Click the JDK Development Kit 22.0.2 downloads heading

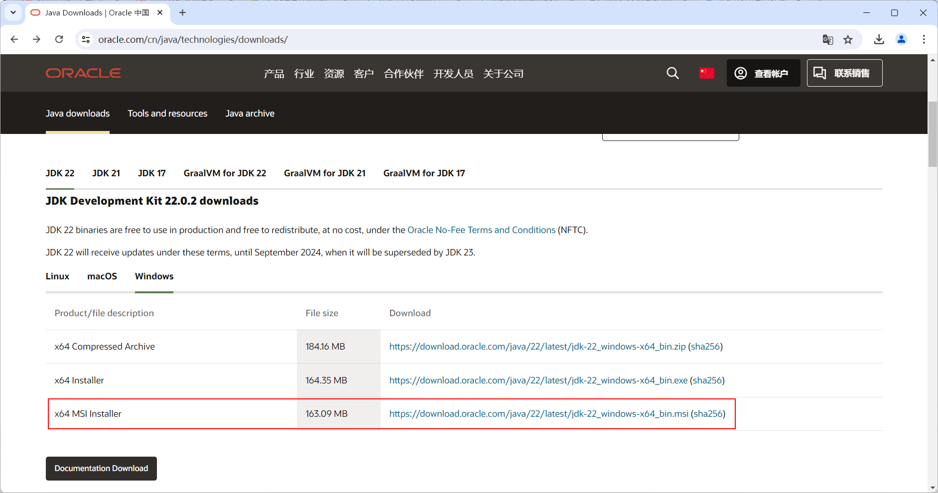152,201
